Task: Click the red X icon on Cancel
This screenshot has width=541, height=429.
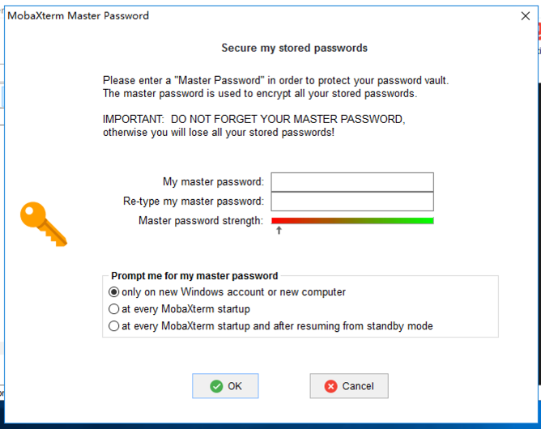Action: click(x=331, y=386)
